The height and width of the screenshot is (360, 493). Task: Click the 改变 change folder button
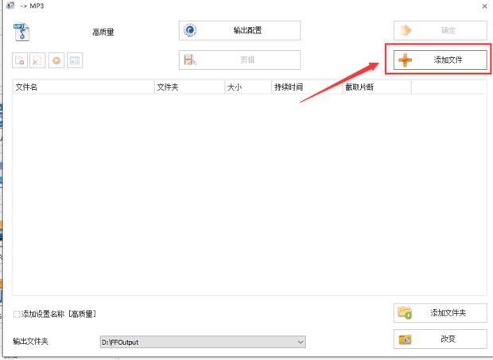(441, 339)
